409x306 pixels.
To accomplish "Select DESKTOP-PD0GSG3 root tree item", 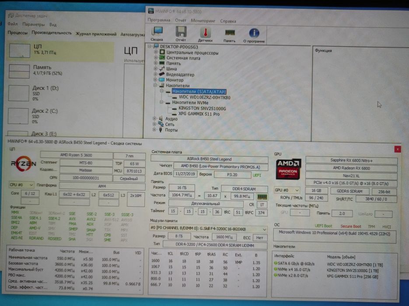I will click(179, 47).
